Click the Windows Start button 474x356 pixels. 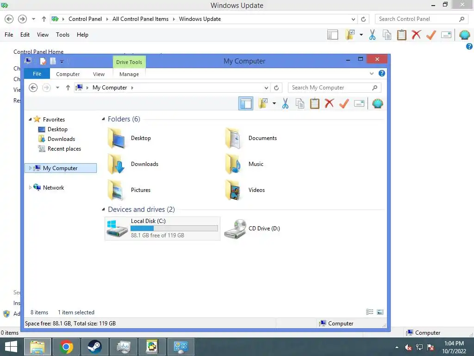11,347
